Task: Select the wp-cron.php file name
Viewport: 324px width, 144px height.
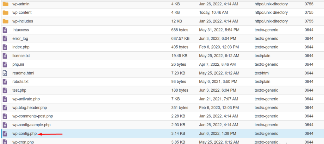Action: [23, 142]
